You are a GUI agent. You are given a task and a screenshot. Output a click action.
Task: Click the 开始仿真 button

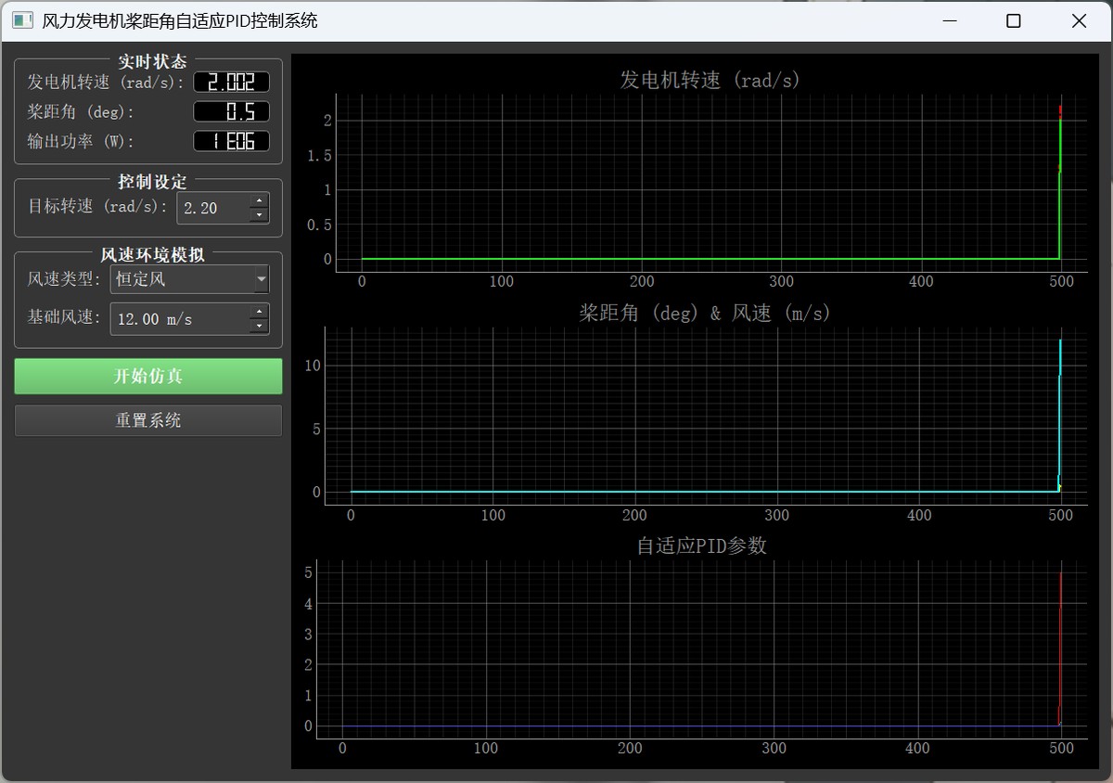pos(148,376)
